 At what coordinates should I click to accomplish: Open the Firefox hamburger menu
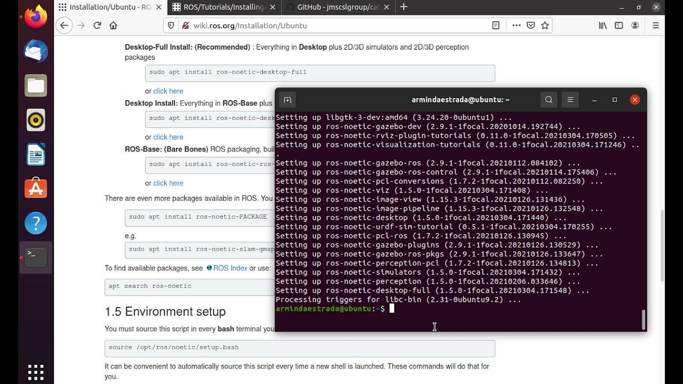[656, 25]
